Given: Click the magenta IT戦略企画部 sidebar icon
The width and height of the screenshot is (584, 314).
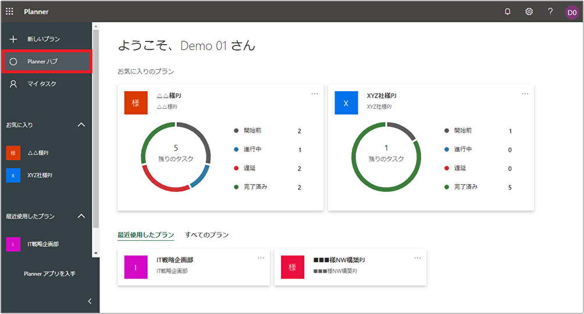Looking at the screenshot, I should tap(13, 244).
